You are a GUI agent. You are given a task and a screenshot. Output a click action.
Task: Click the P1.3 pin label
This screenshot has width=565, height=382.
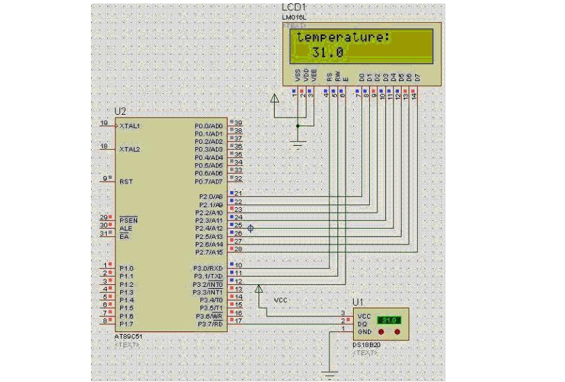[x=126, y=292]
